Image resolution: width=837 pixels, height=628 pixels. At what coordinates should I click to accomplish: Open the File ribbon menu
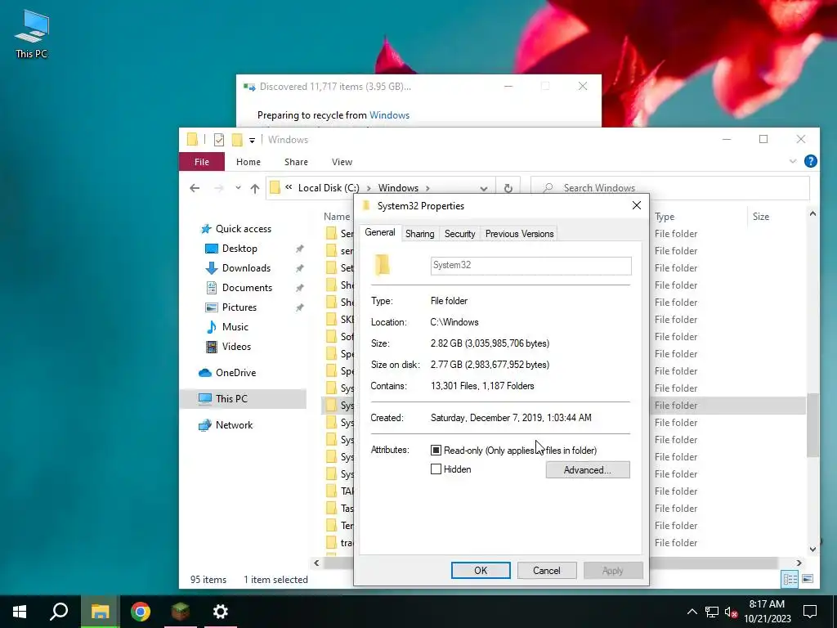[202, 162]
